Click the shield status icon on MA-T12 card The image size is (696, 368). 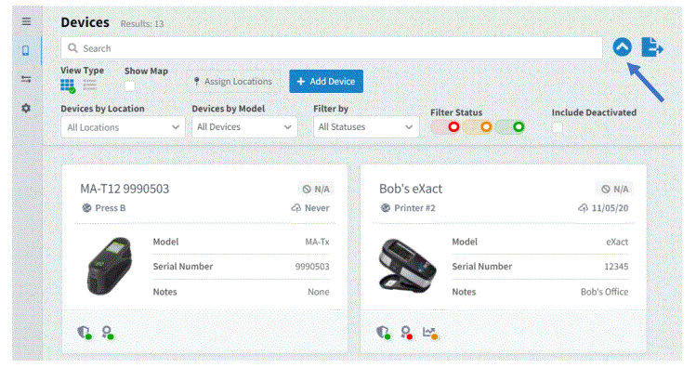point(84,332)
